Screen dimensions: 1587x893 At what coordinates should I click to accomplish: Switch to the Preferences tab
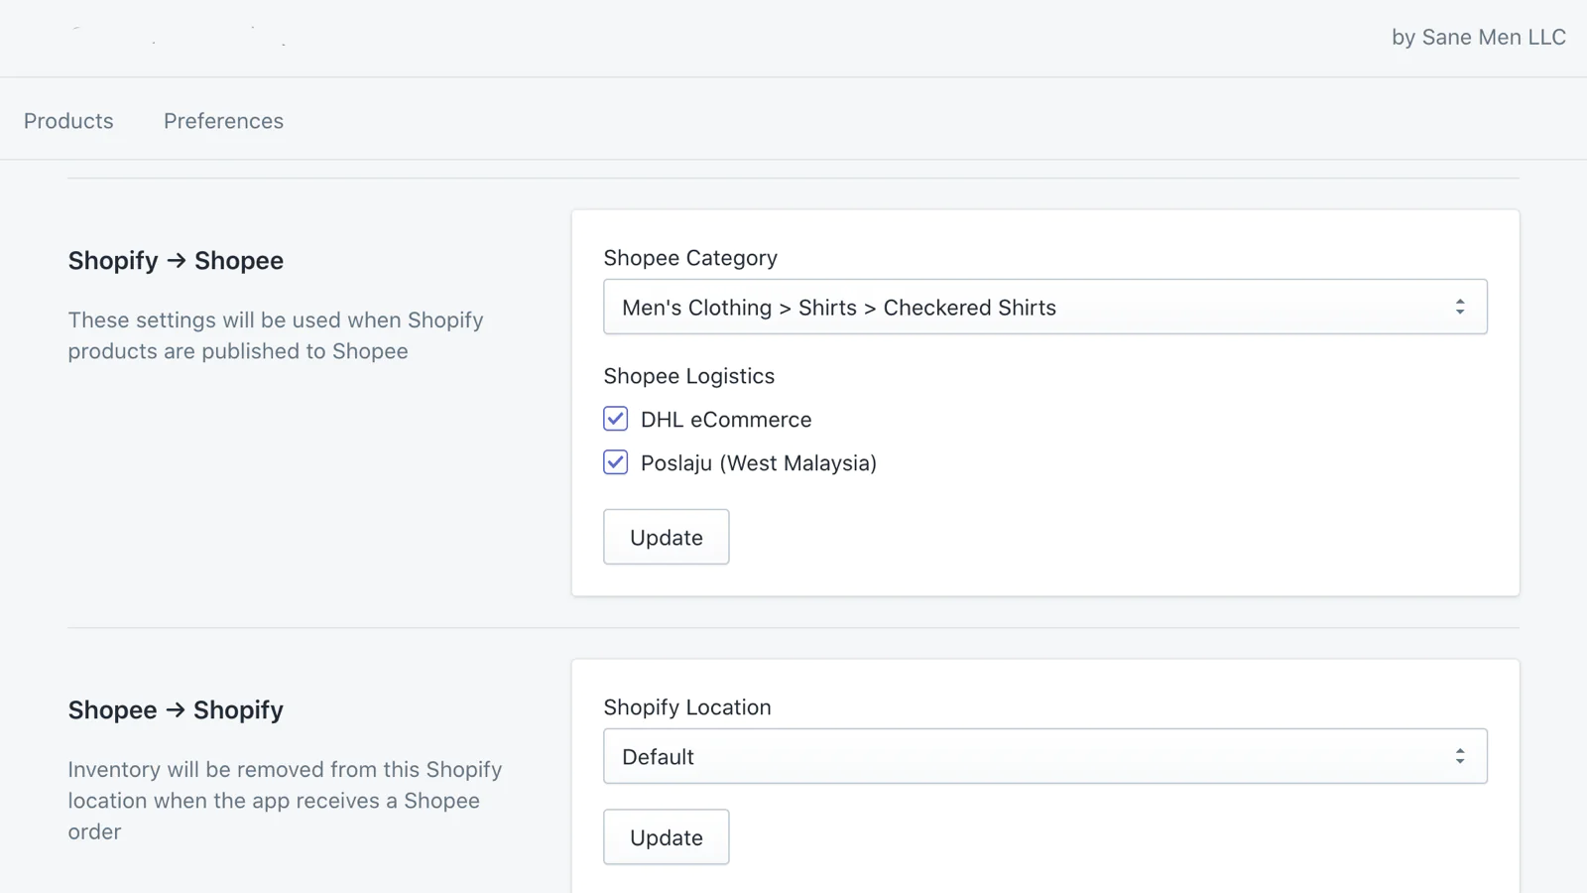click(x=223, y=121)
